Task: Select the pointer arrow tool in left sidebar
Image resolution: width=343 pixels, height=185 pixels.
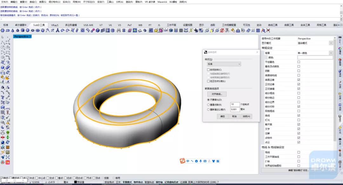Action: point(3,37)
